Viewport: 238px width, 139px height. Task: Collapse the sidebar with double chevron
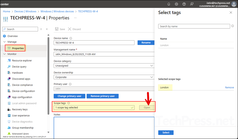pos(47,29)
